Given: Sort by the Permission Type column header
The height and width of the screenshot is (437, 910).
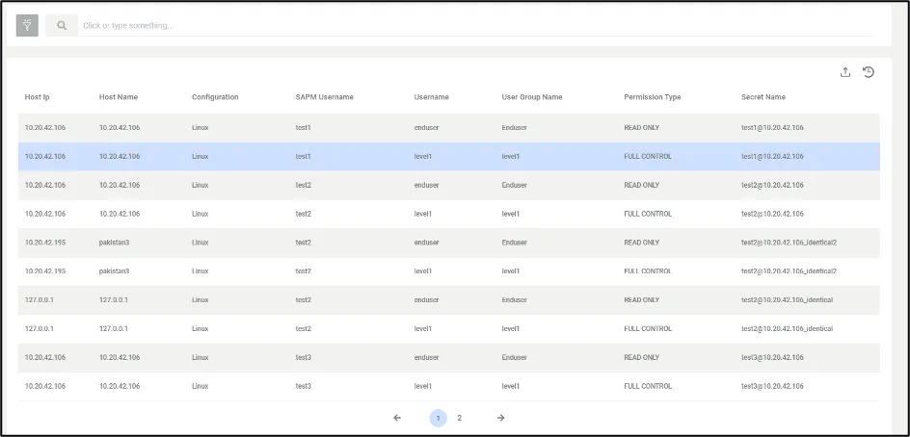Looking at the screenshot, I should coord(653,97).
